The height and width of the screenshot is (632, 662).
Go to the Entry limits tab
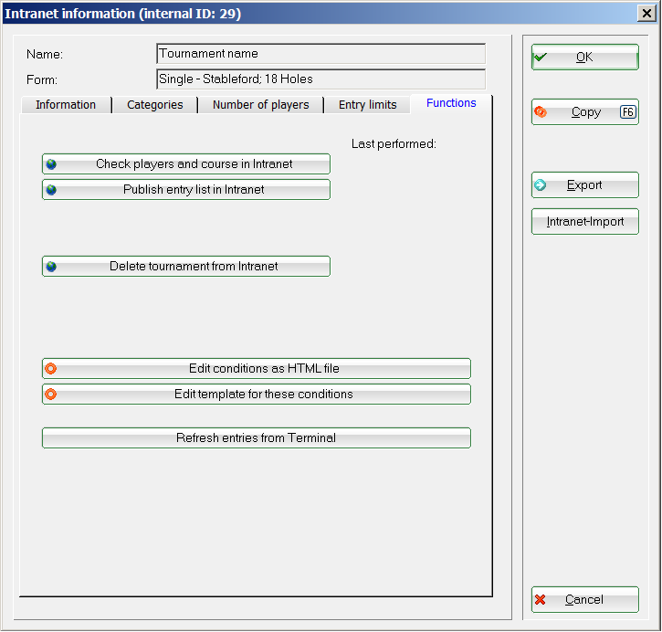point(368,105)
